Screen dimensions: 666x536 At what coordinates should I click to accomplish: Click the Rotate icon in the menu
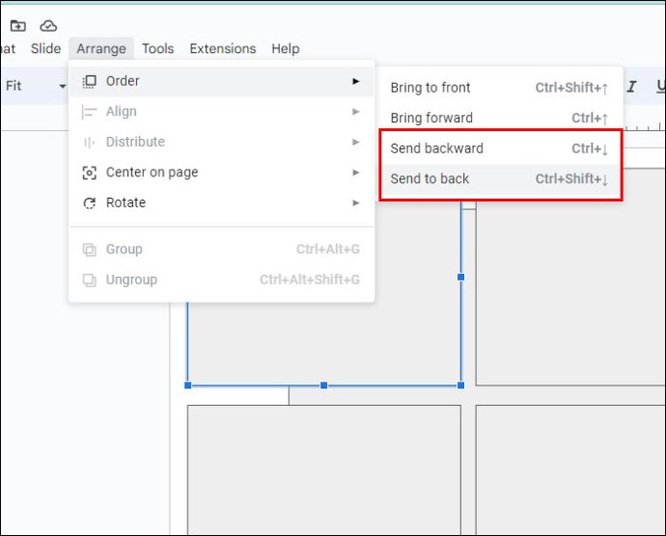89,202
